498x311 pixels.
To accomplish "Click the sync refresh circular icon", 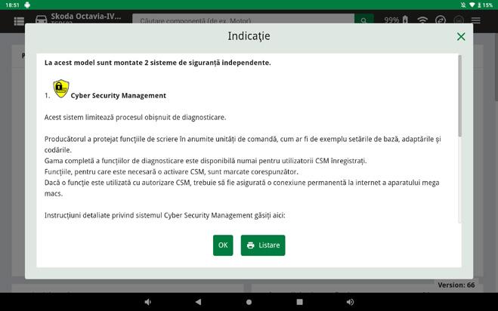I will pyautogui.click(x=441, y=20).
